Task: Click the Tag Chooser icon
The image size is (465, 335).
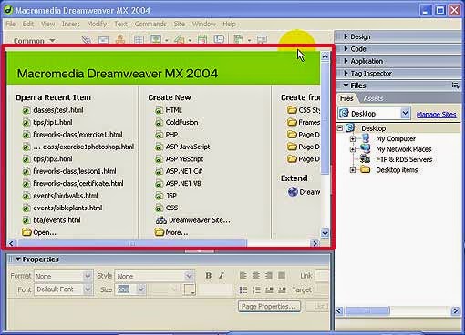Action: [x=262, y=39]
